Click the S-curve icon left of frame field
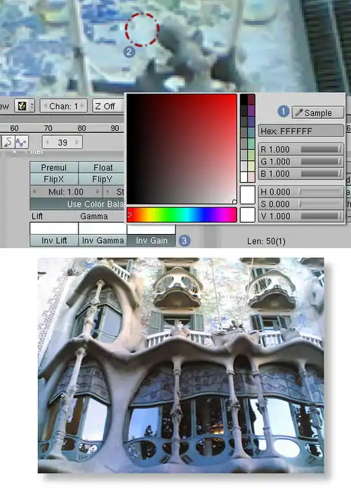The image size is (351, 499). (x=7, y=142)
